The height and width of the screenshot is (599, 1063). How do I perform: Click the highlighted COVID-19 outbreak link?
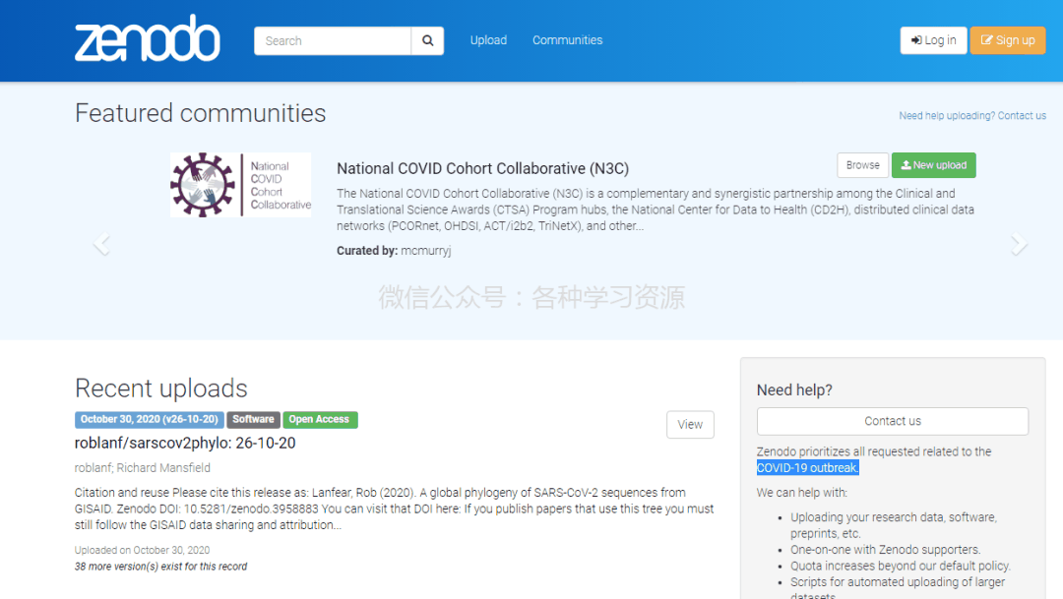coord(807,467)
